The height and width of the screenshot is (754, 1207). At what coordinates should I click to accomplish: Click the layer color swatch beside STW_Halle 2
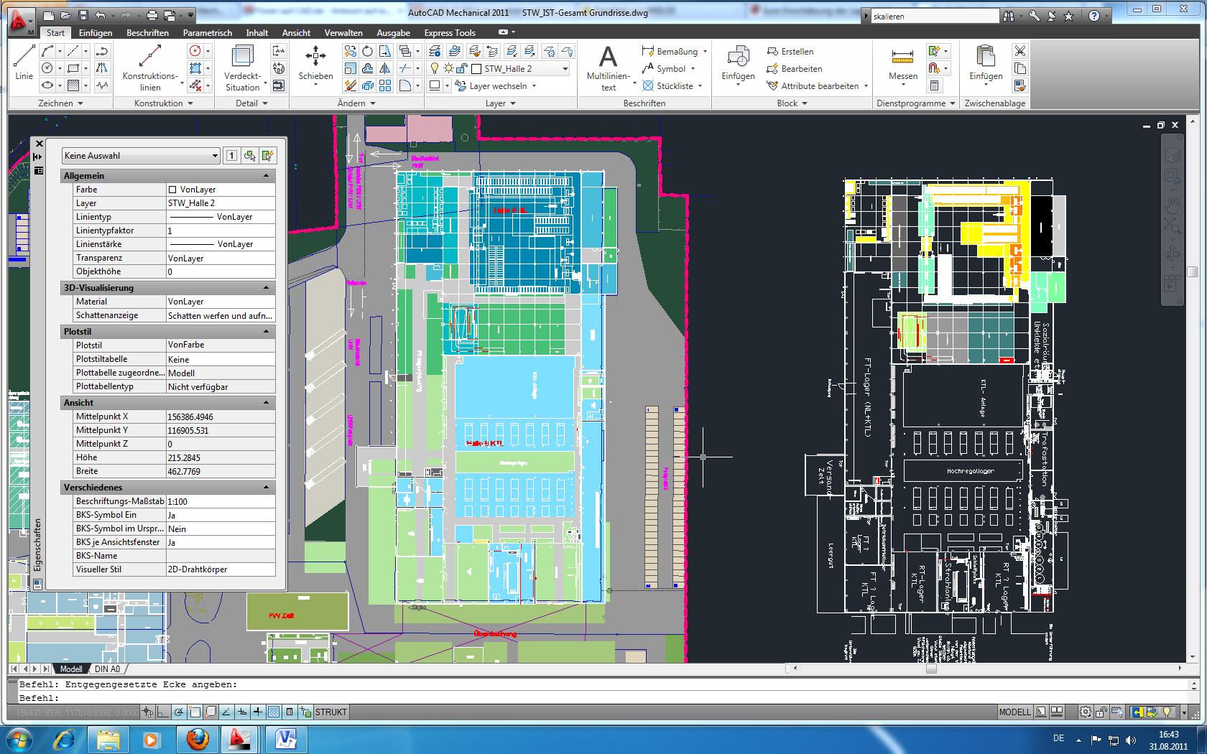[x=476, y=69]
